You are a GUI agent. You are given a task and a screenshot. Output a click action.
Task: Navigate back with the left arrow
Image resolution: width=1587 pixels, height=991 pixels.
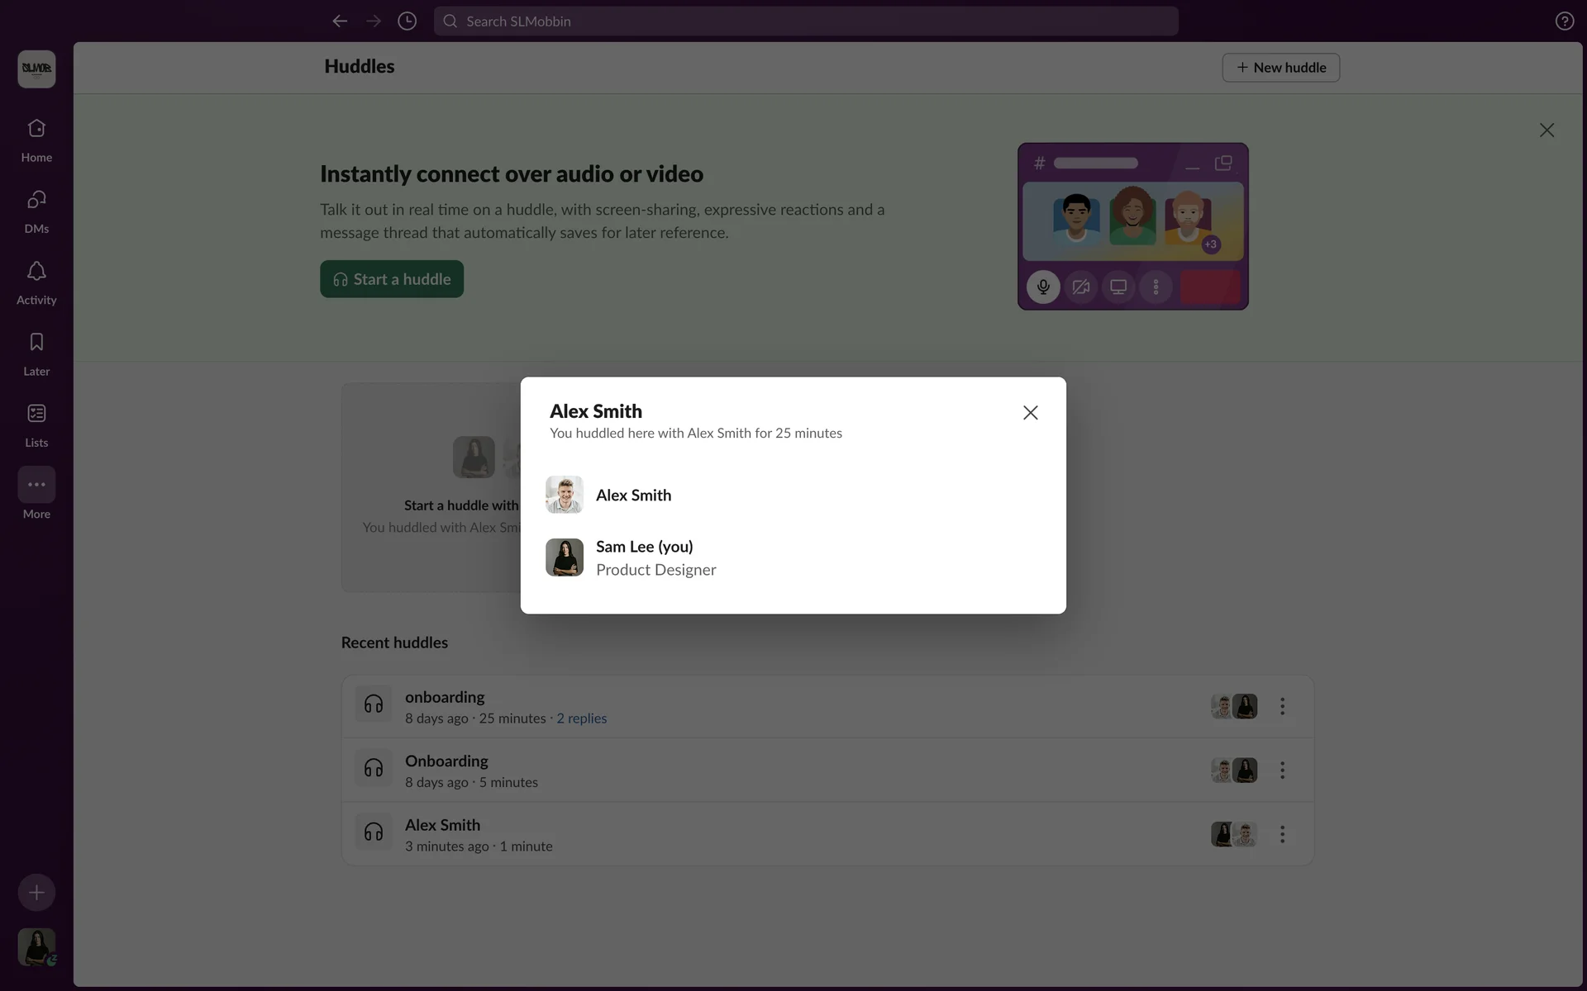[340, 21]
